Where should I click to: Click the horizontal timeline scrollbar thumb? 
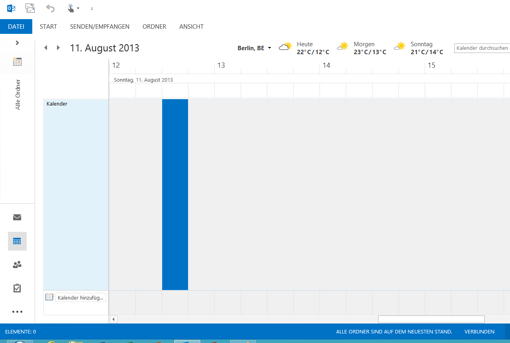pyautogui.click(x=431, y=319)
